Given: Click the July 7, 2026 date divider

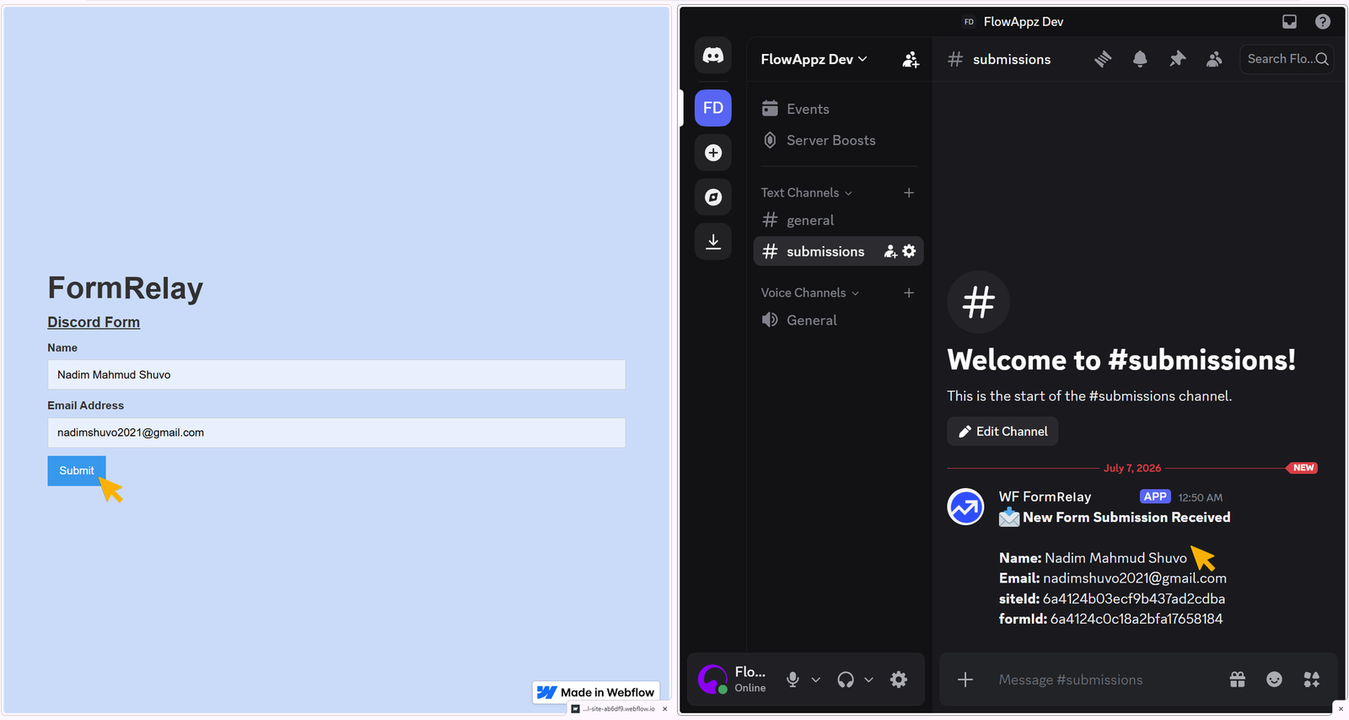Looking at the screenshot, I should point(1132,468).
